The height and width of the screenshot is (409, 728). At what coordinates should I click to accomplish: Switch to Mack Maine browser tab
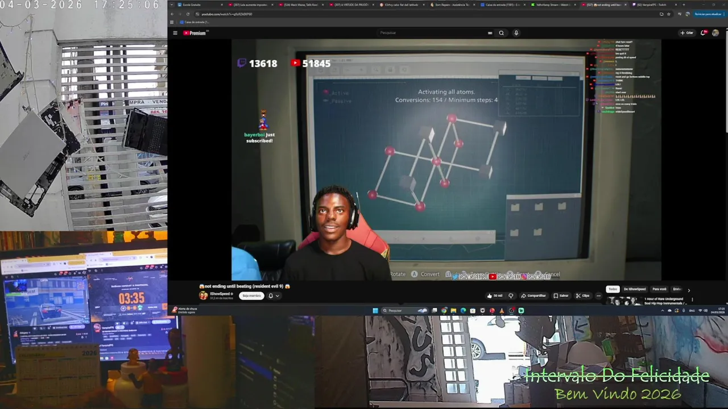click(x=301, y=5)
